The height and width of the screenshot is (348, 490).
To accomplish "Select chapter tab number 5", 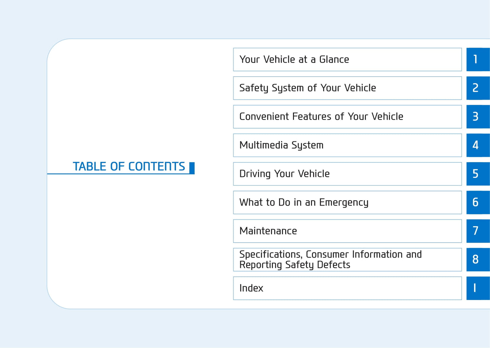I will 478,174.
